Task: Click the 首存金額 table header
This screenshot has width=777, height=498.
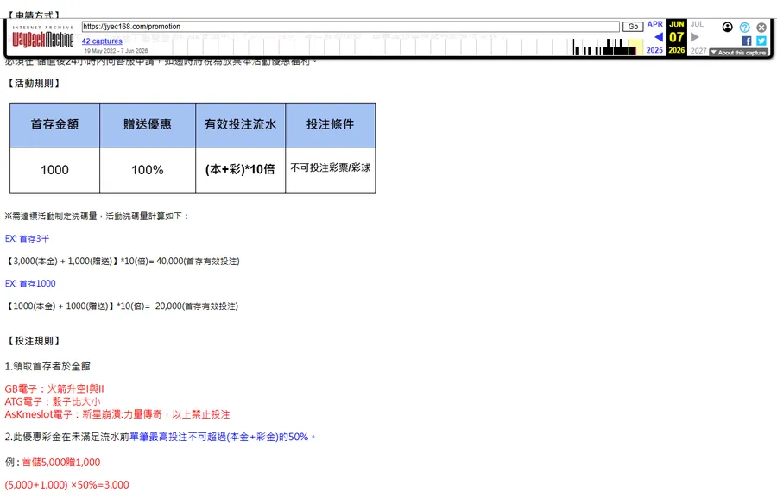Action: pyautogui.click(x=54, y=125)
